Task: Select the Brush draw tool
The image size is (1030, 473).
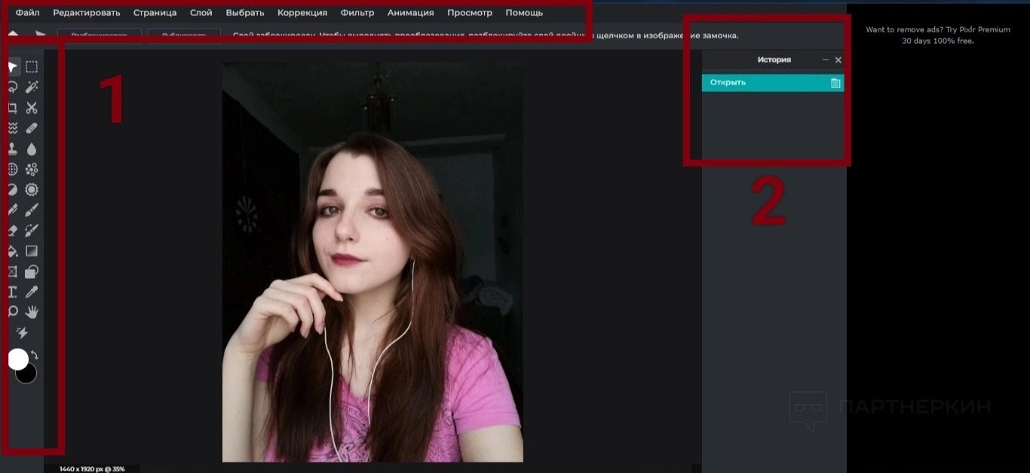Action: coord(32,210)
